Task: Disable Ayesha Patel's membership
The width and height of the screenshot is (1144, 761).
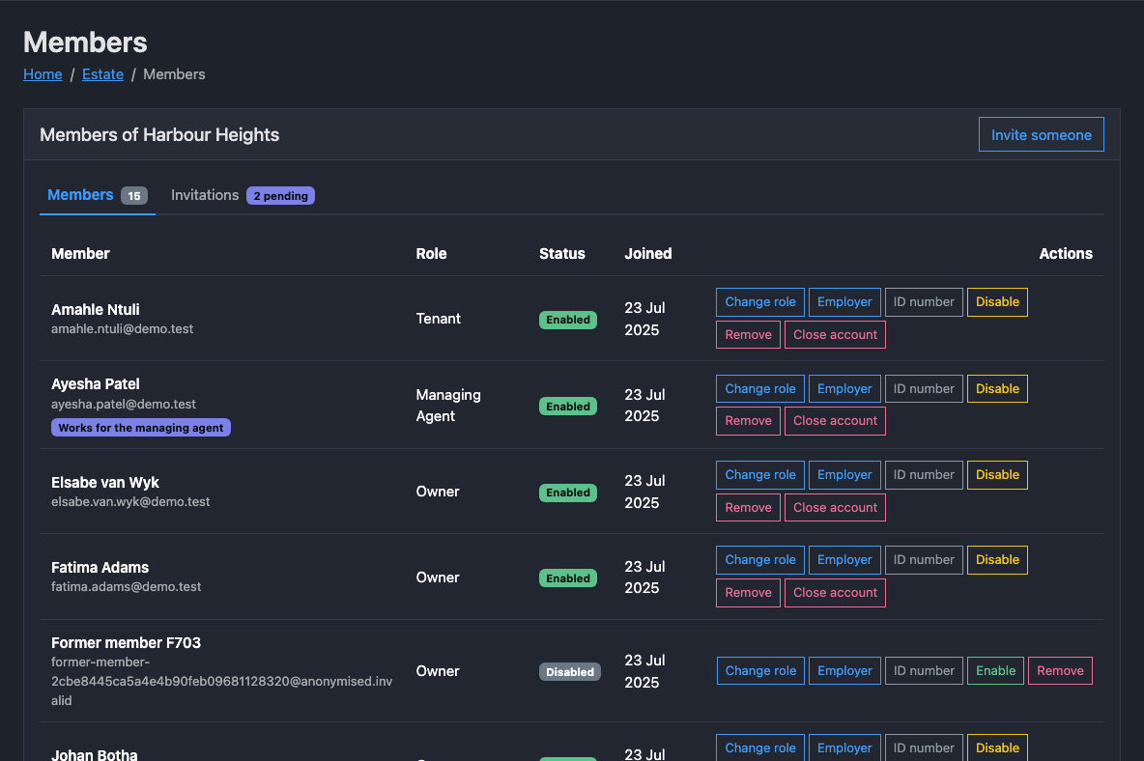Action: point(997,388)
